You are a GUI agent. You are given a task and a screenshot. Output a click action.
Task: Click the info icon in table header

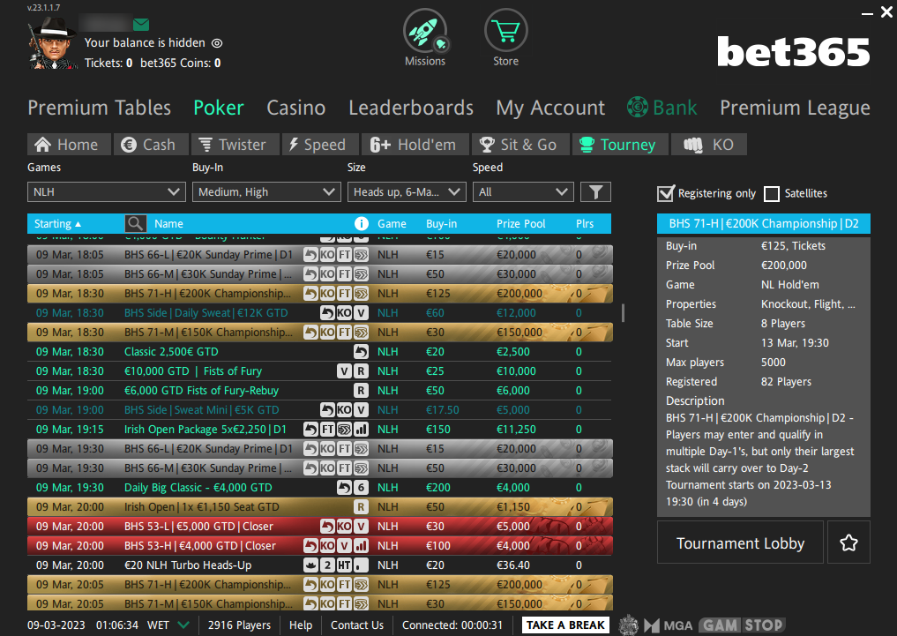click(361, 224)
